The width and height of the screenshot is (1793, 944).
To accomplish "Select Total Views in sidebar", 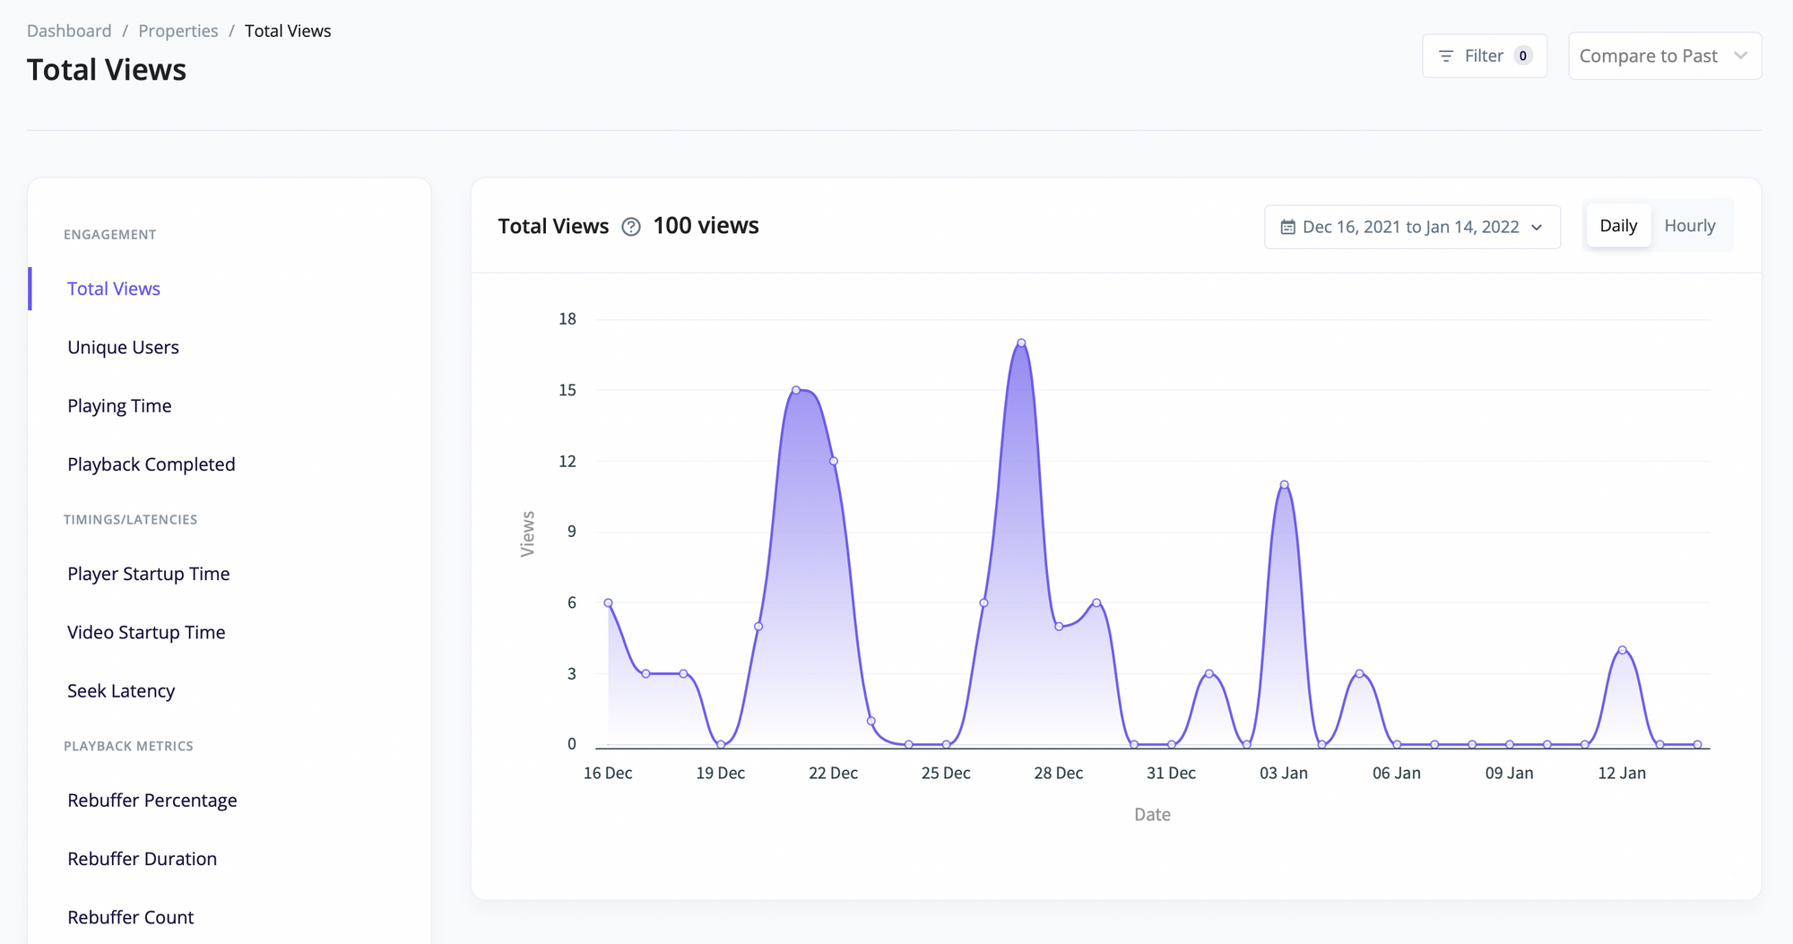I will 114,289.
